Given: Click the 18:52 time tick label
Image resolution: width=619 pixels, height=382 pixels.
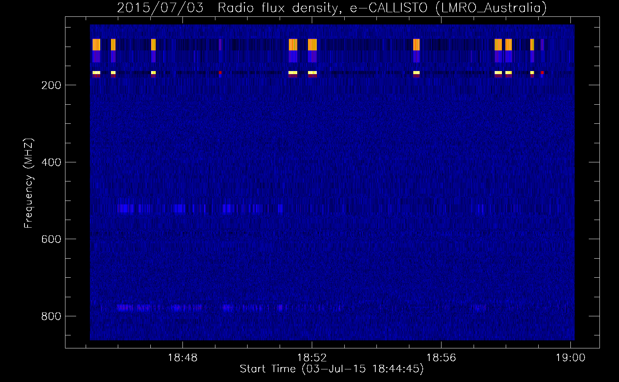Looking at the screenshot, I should click(x=312, y=358).
